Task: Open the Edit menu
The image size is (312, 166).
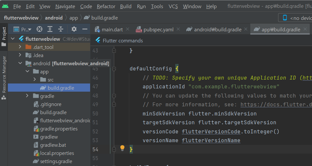Action: point(30,7)
